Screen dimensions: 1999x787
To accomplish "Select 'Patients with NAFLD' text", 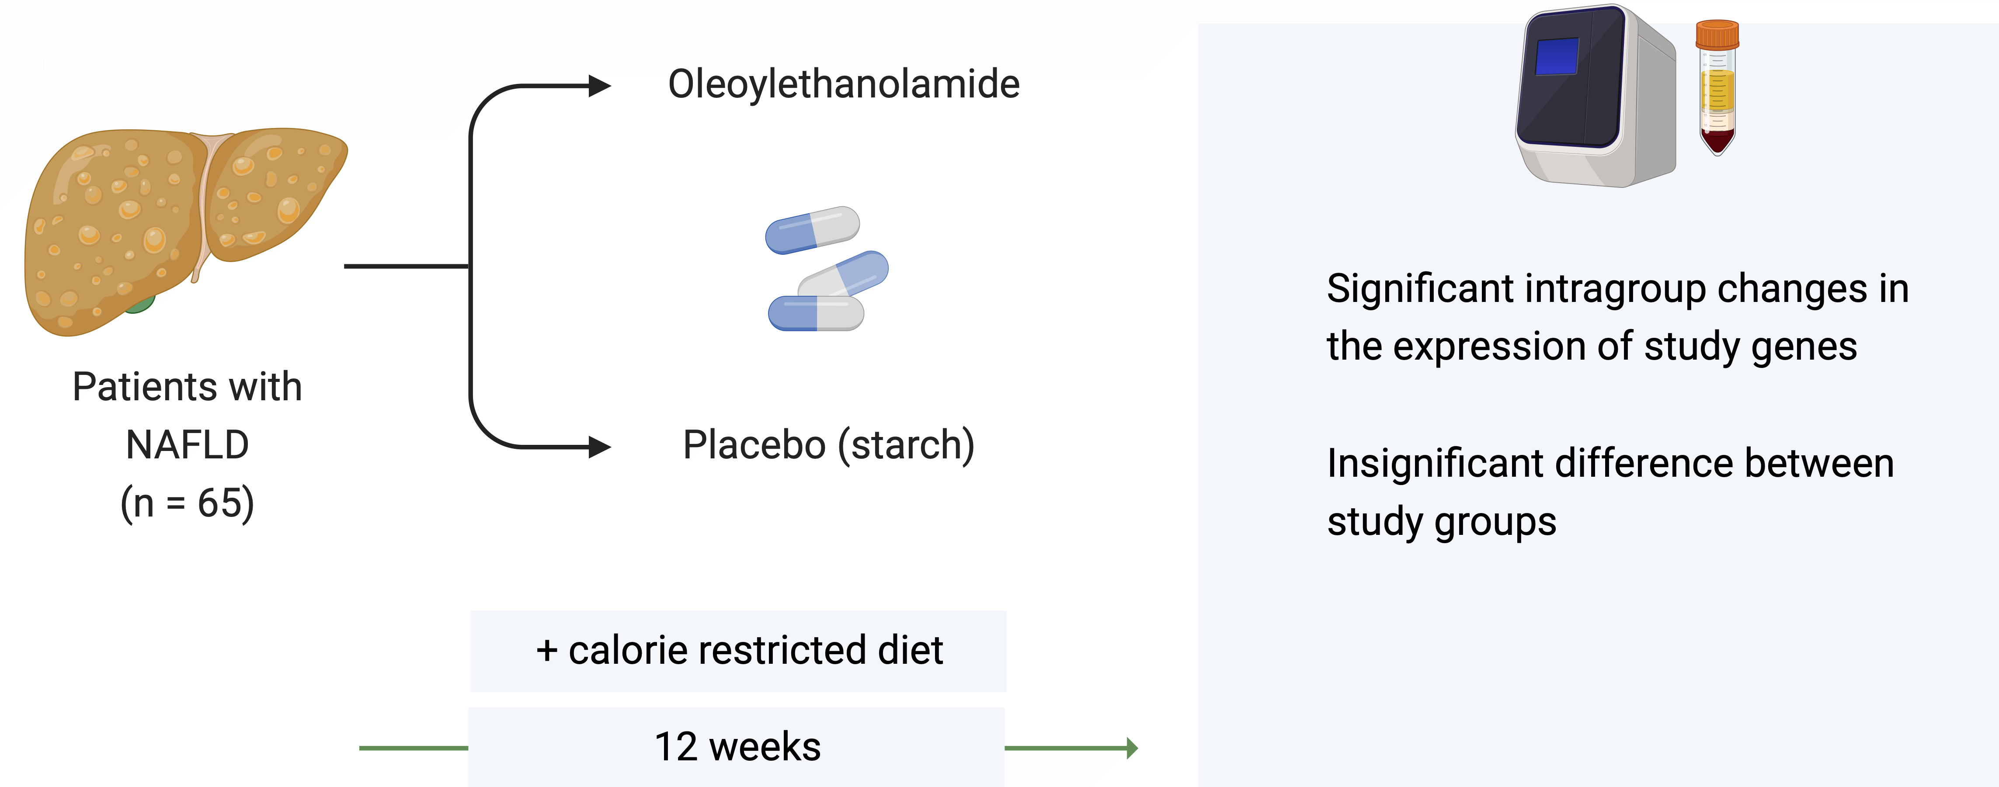I will pos(187,415).
